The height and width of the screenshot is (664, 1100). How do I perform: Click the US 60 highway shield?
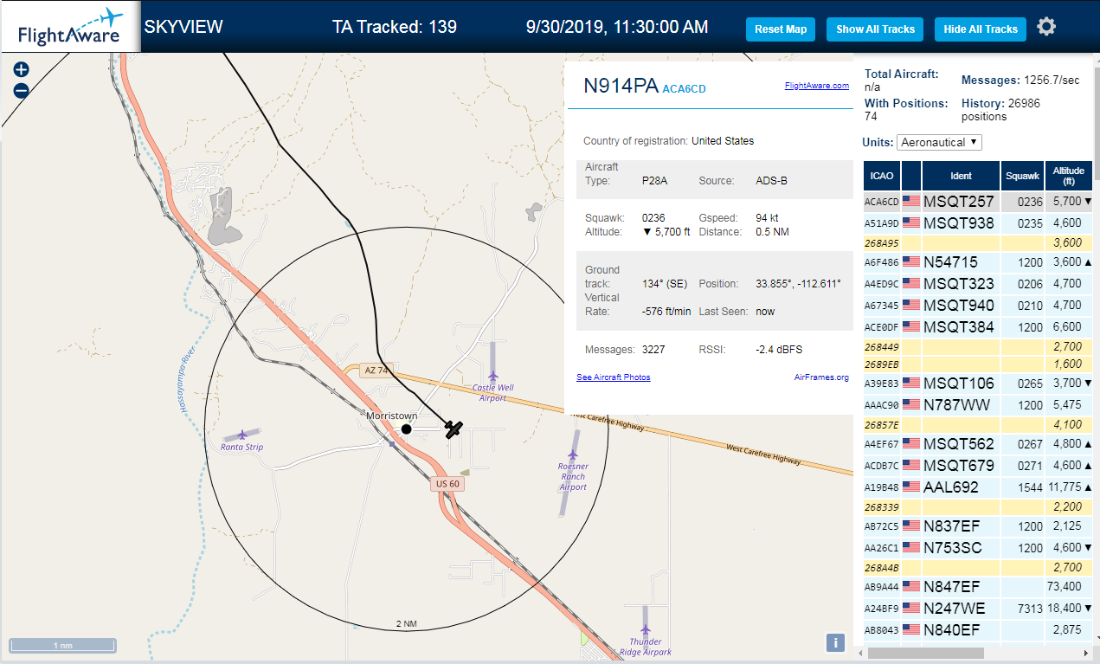tap(447, 483)
